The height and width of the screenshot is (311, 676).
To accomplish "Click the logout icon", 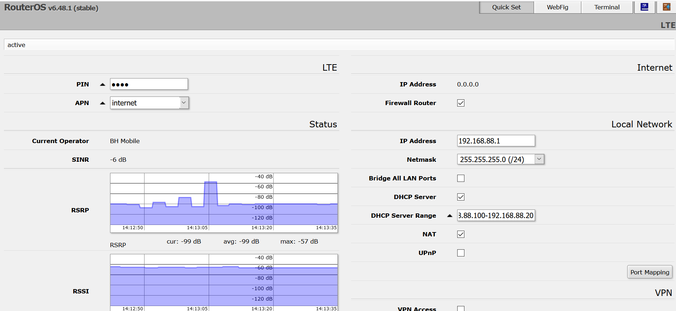I will [x=666, y=7].
